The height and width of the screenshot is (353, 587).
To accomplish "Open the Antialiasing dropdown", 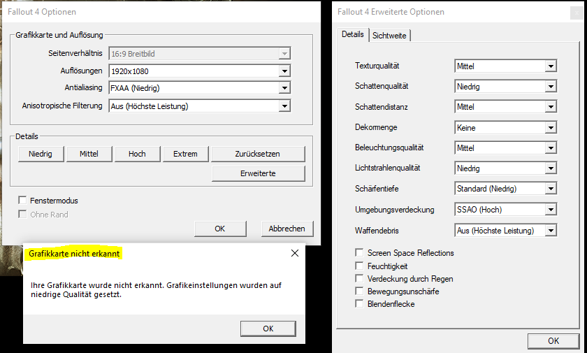I will click(x=200, y=88).
